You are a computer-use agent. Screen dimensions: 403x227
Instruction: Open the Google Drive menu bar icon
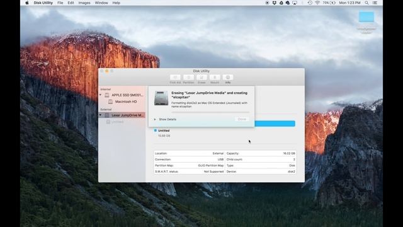[x=281, y=3]
